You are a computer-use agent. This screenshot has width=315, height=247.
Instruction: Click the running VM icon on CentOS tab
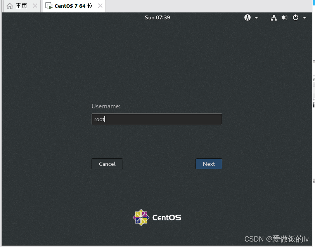coord(49,6)
